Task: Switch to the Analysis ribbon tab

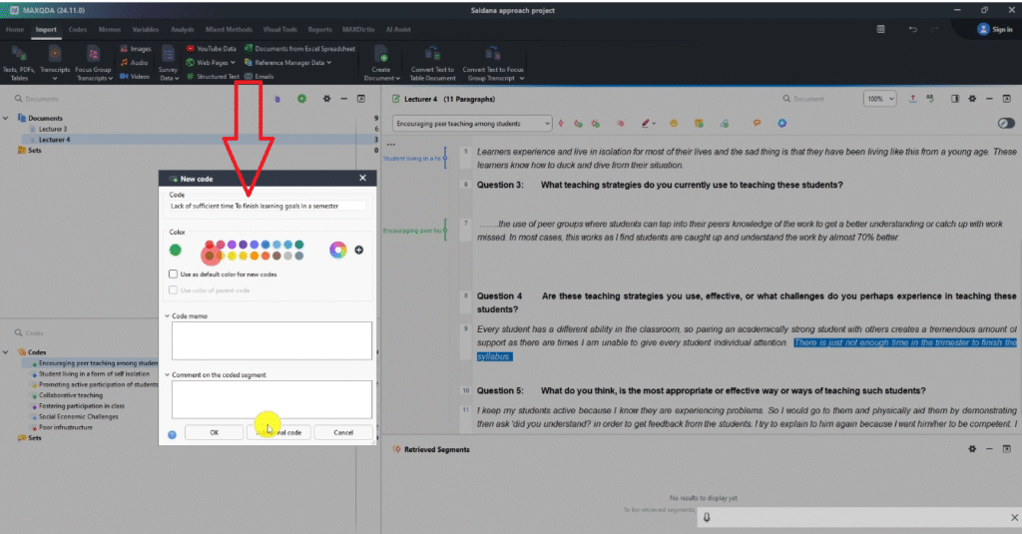Action: [x=183, y=30]
